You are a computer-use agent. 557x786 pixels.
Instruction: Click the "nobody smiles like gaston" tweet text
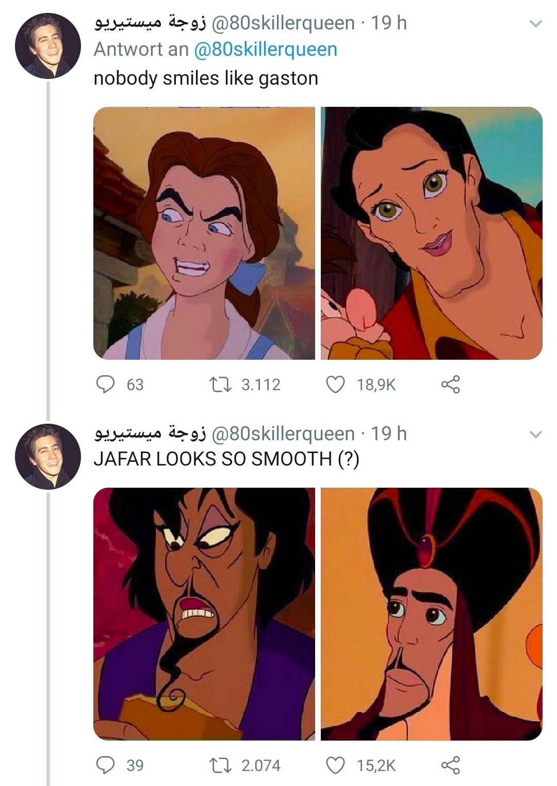pyautogui.click(x=206, y=78)
